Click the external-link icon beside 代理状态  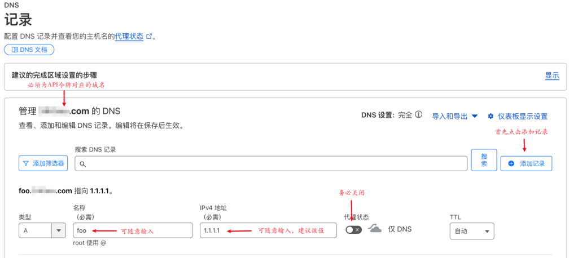point(149,36)
